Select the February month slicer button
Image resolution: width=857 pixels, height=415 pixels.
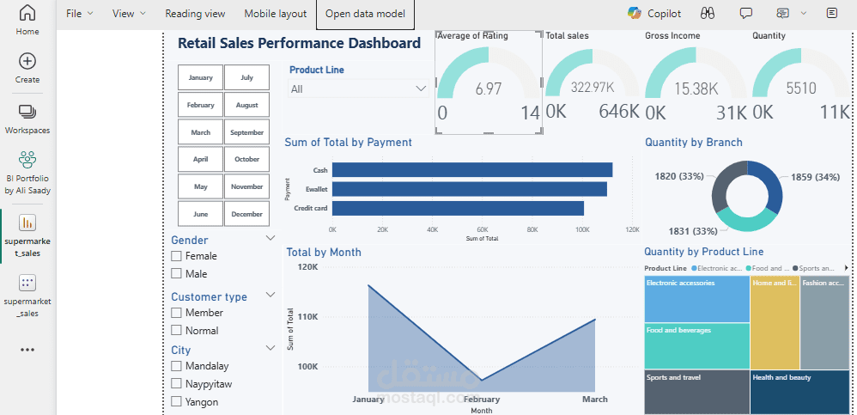[201, 105]
